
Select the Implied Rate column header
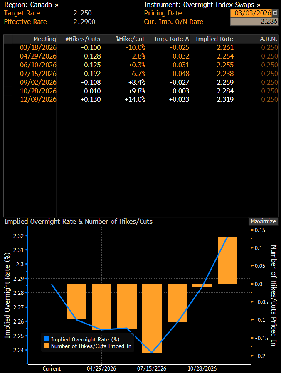pyautogui.click(x=214, y=39)
